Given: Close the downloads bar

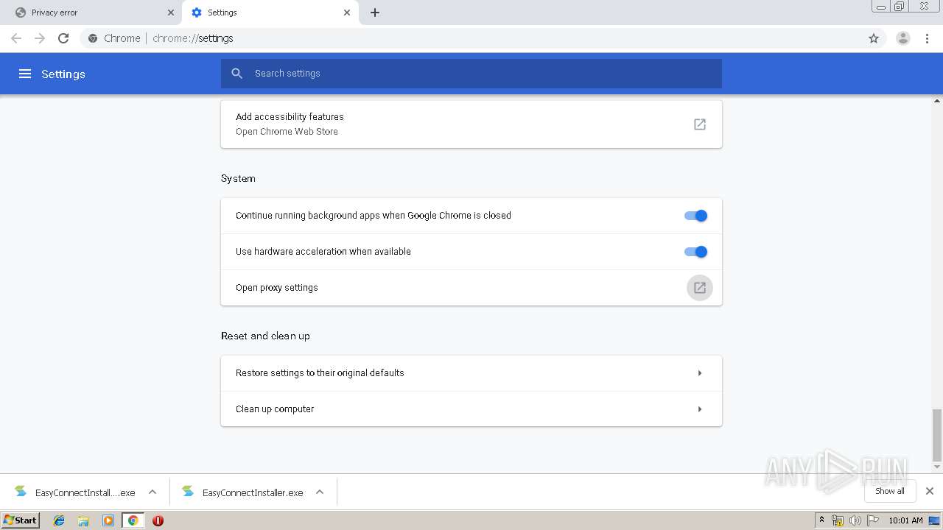Looking at the screenshot, I should tap(930, 491).
